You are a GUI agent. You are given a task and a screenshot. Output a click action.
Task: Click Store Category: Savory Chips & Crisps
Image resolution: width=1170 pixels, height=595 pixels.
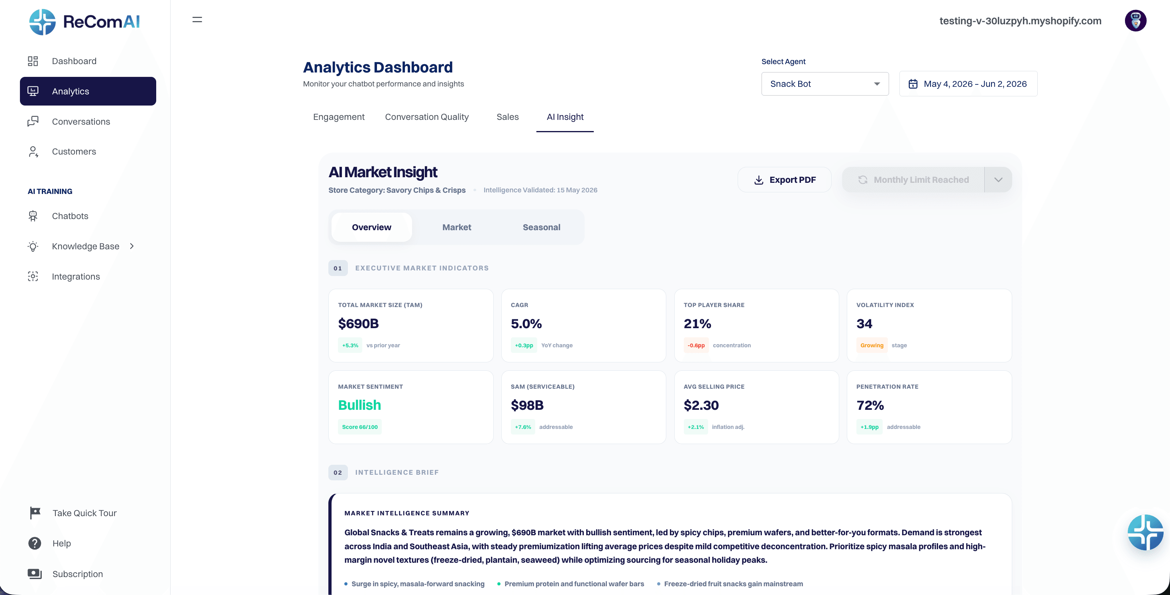pos(397,190)
